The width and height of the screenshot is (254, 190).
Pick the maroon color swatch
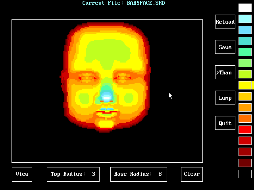tap(245, 163)
